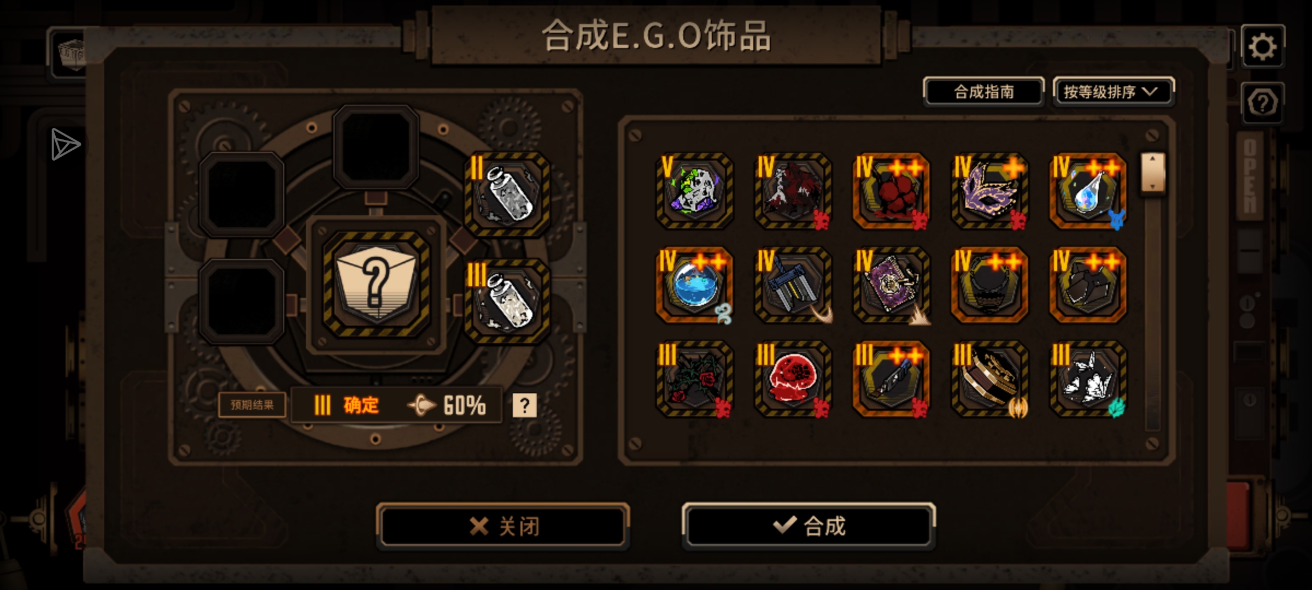Choose the blue water orb gift
This screenshot has width=1312, height=590.
(x=694, y=285)
